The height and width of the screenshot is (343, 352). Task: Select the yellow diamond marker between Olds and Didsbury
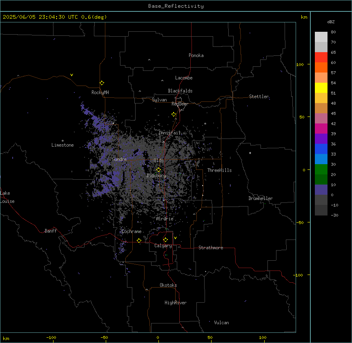[x=158, y=170]
